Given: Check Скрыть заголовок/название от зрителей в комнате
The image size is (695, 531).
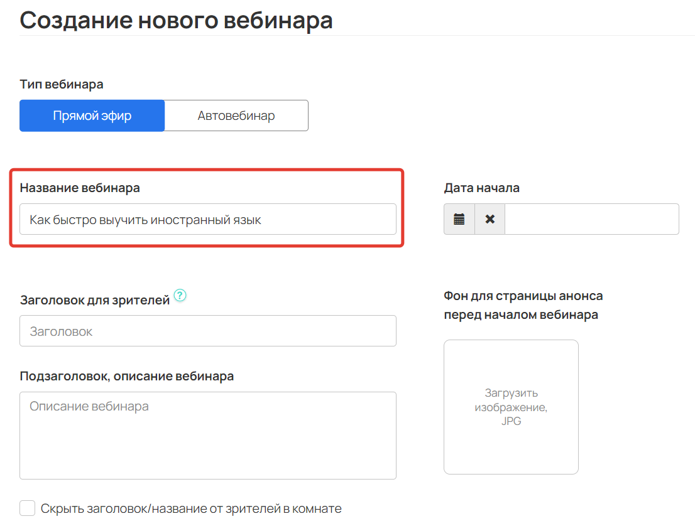Looking at the screenshot, I should click(x=28, y=508).
